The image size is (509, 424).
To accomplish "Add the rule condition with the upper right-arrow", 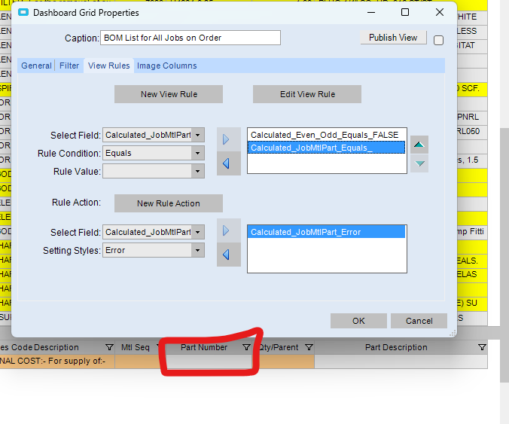I will click(229, 139).
